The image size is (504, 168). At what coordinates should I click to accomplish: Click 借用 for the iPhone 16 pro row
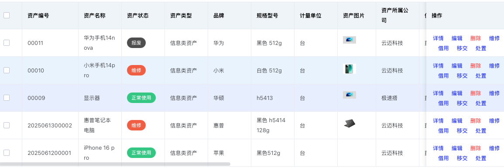click(443, 158)
